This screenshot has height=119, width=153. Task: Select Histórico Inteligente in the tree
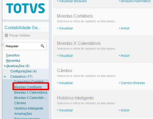[29, 108]
